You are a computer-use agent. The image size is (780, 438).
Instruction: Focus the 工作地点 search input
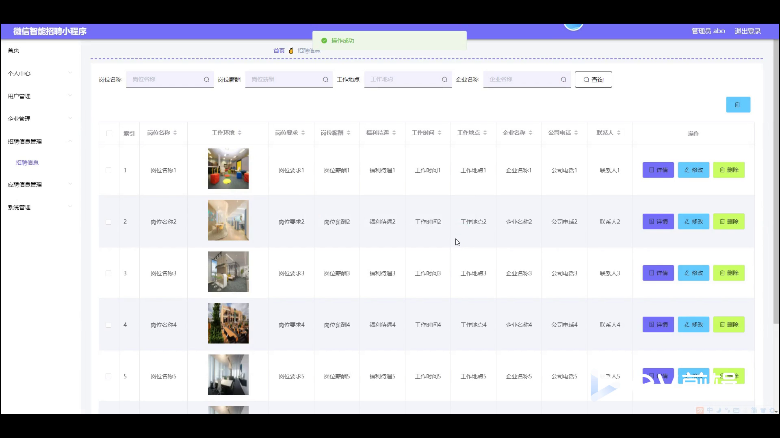pos(408,79)
